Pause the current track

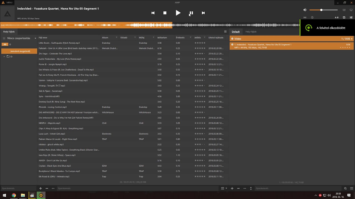191,13
